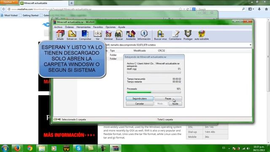Screen dimensions: 270x152
Task: Open Firefox downloads arrow icon
Action: [x=259, y=9]
